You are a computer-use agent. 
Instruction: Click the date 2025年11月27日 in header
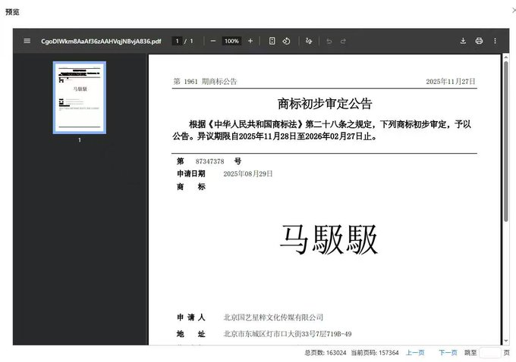451,82
